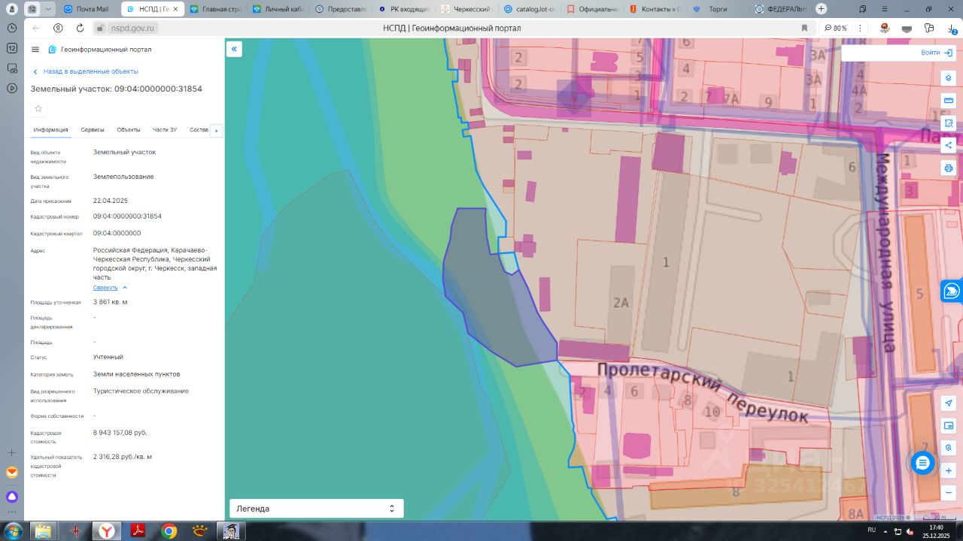
Task: Click the share map icon
Action: (949, 145)
